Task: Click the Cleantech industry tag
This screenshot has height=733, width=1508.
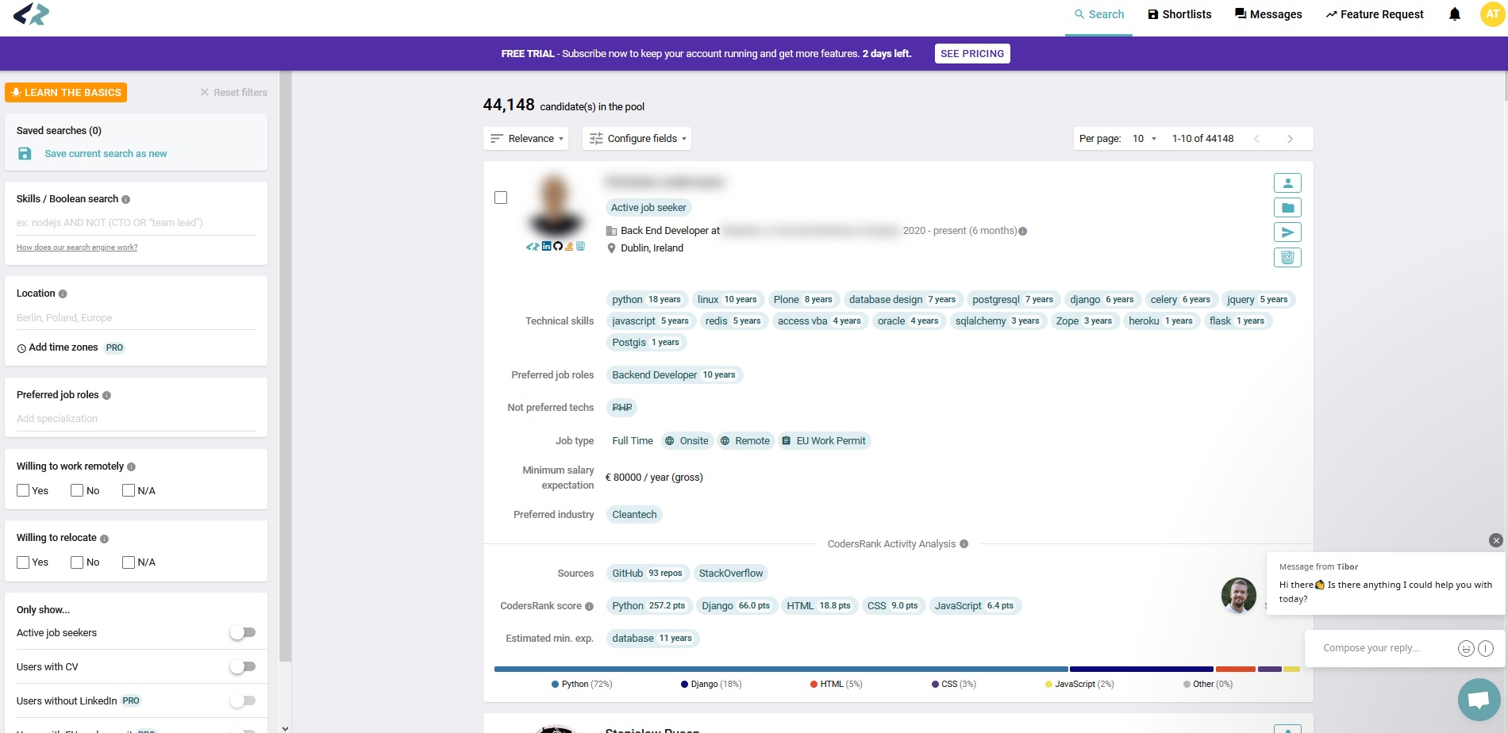Action: pos(634,515)
